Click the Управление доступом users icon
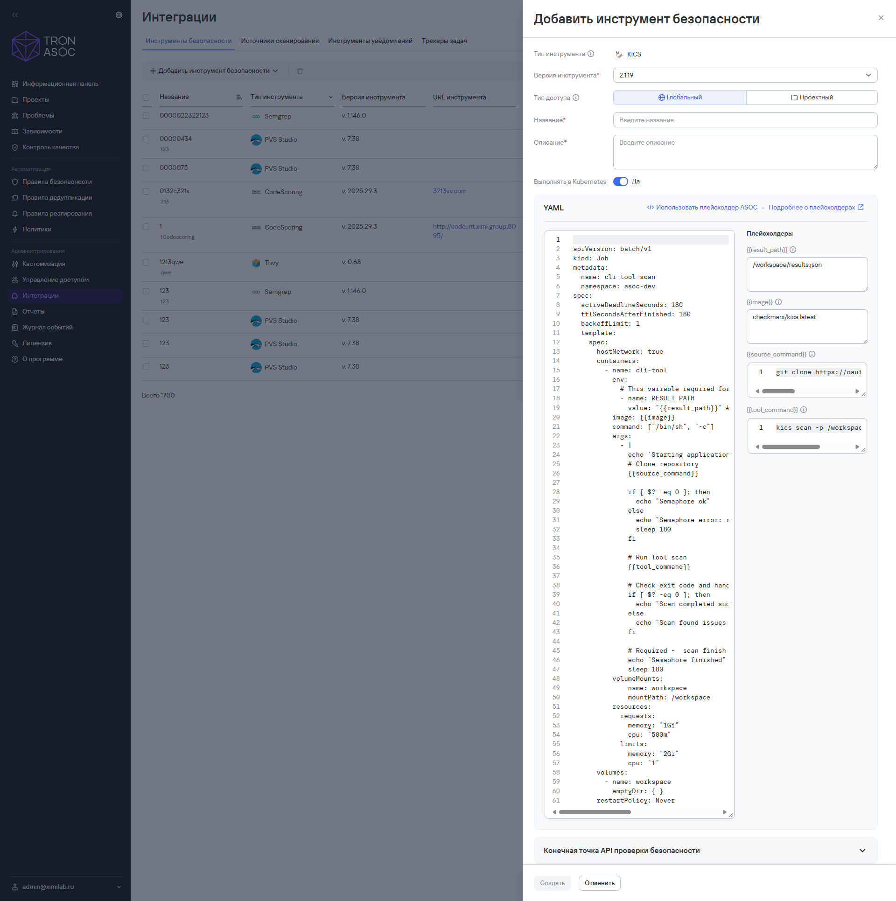This screenshot has height=901, width=896. click(15, 280)
